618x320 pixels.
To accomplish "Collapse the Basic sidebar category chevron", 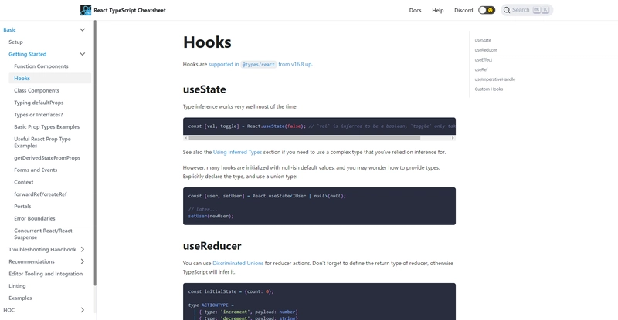I will (x=83, y=30).
